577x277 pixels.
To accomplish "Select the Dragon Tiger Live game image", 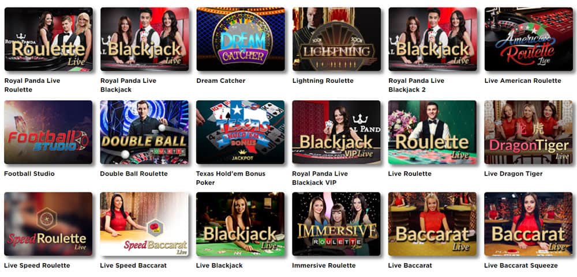I will tap(529, 132).
